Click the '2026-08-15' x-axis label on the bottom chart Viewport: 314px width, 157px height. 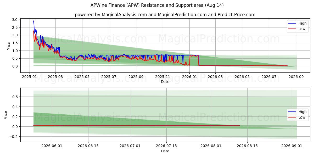pyautogui.click(x=247, y=146)
